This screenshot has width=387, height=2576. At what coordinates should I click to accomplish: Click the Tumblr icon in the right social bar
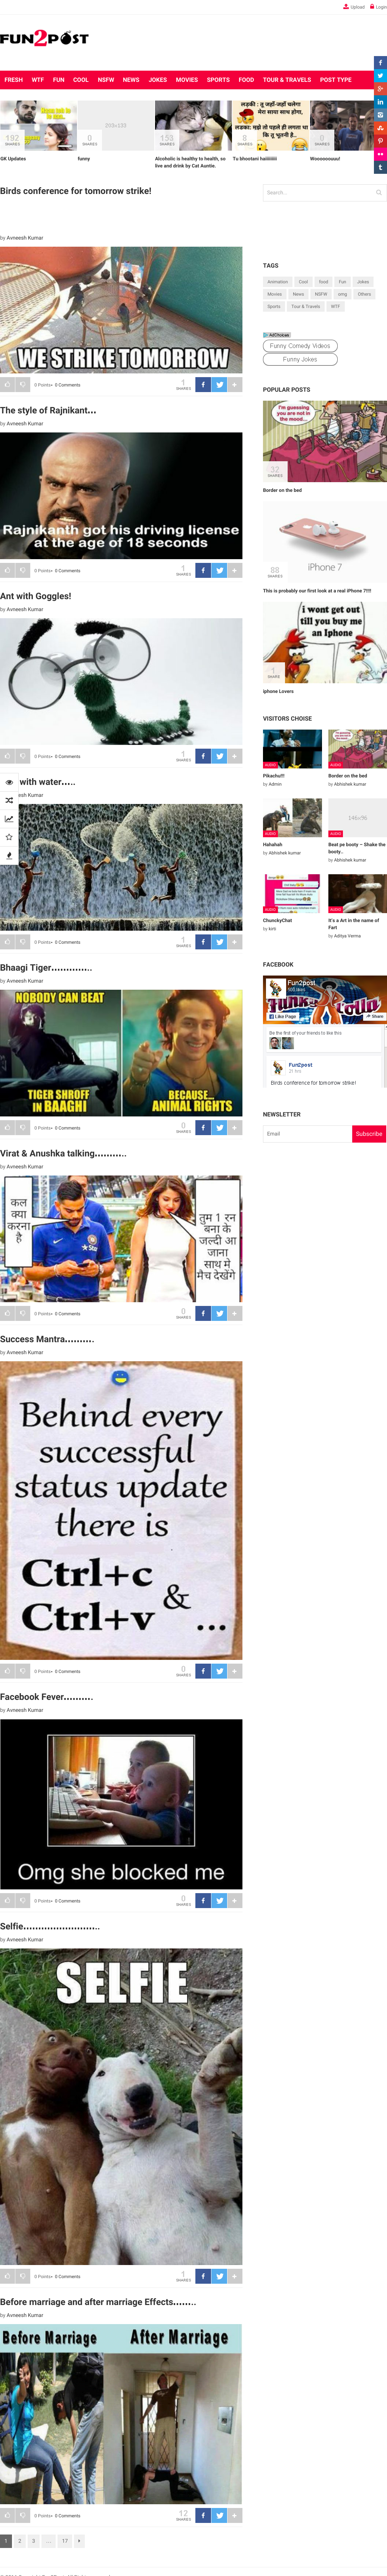point(380,167)
